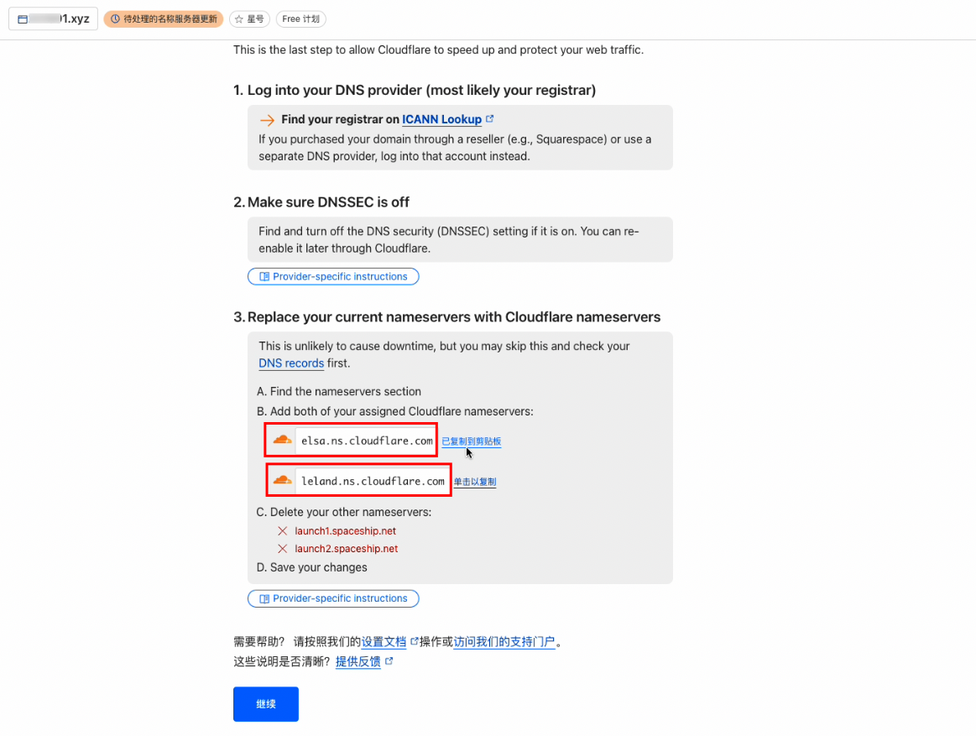The image size is (976, 736).
Task: Click the launch1.spaceship.net text
Action: tap(346, 530)
